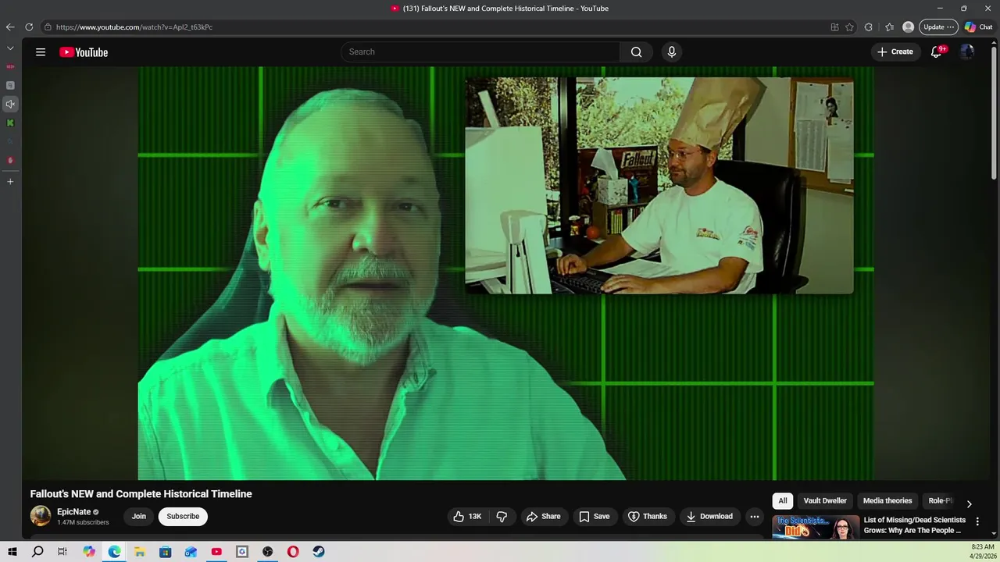Click the search magnifier button
Image resolution: width=1000 pixels, height=562 pixels.
tap(637, 52)
